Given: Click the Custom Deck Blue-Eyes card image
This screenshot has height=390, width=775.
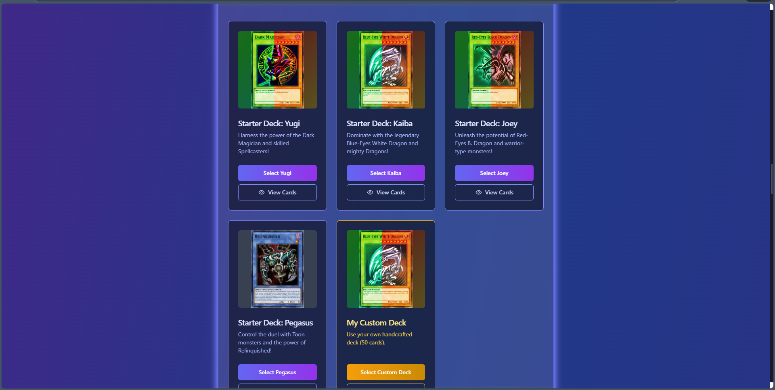Looking at the screenshot, I should tap(386, 269).
